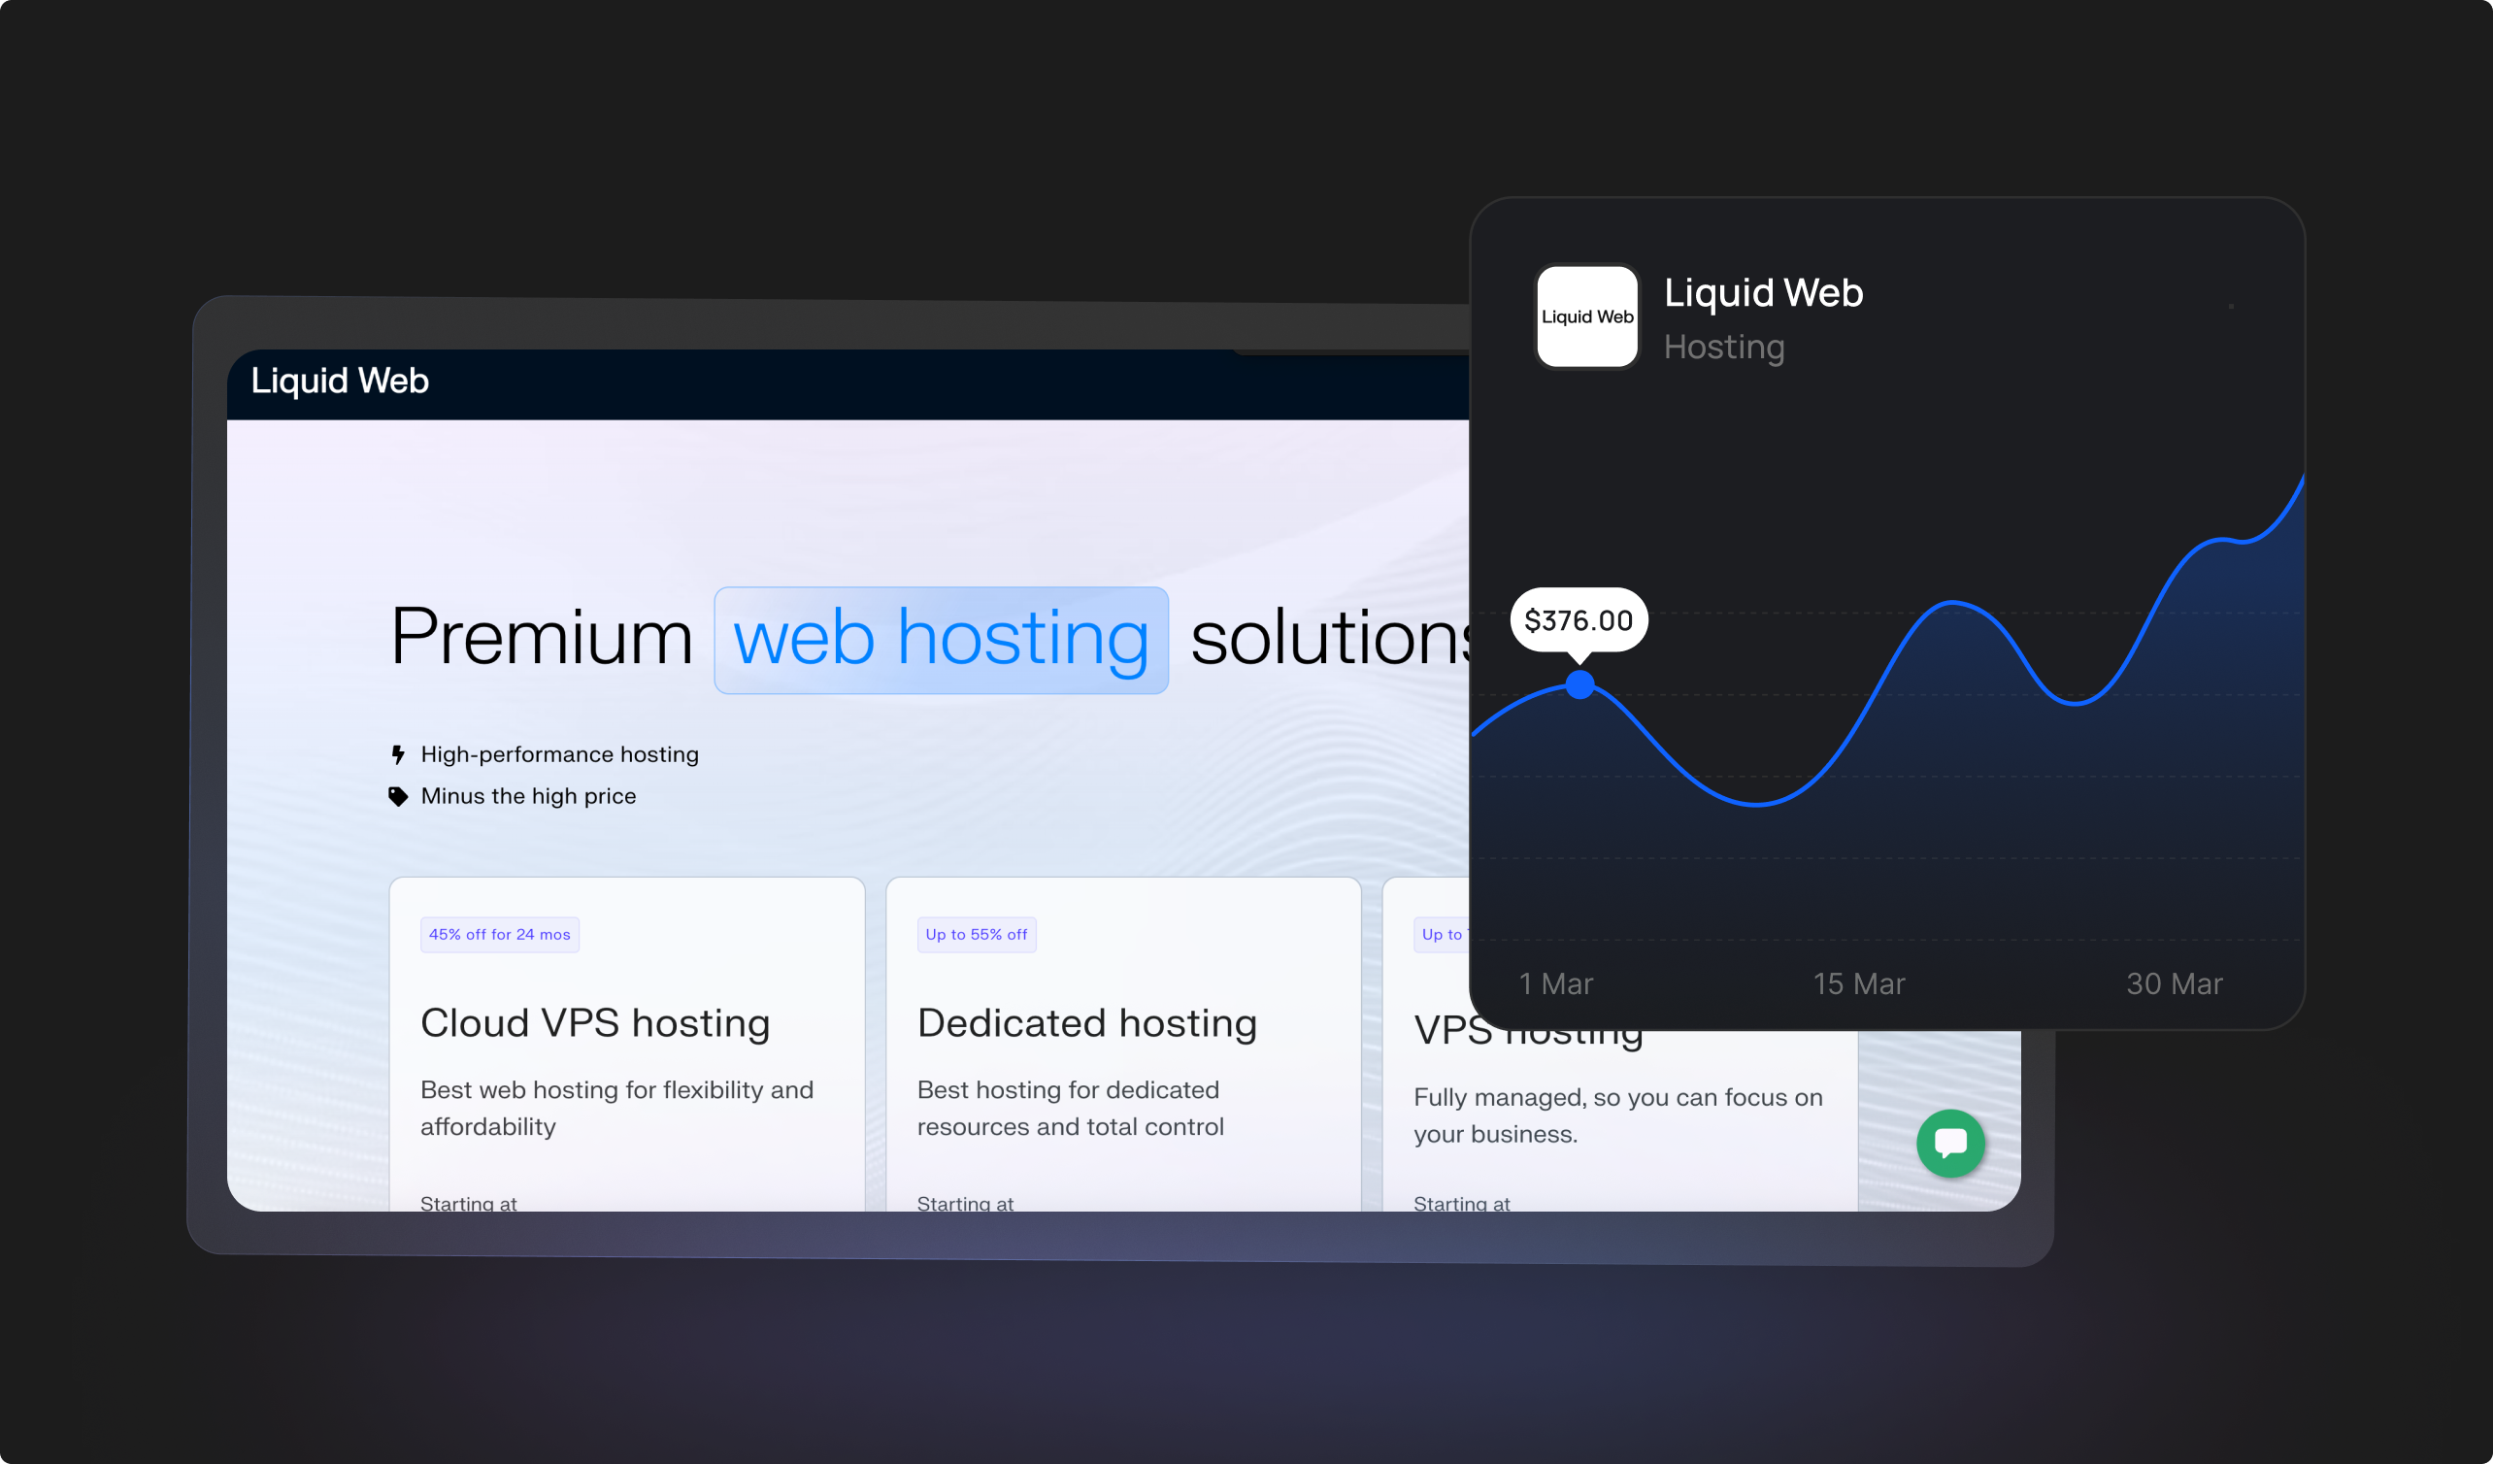Image resolution: width=2493 pixels, height=1464 pixels.
Task: Open the Cloud VPS hosting card title
Action: click(x=594, y=1023)
